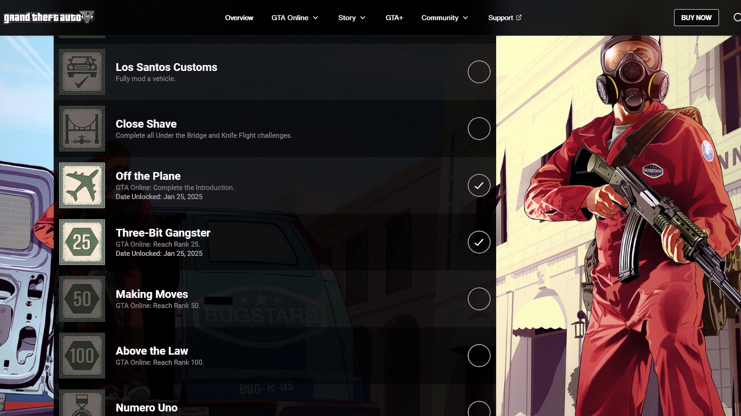741x416 pixels.
Task: Click the Making Moves rank 50 badge
Action: point(82,299)
